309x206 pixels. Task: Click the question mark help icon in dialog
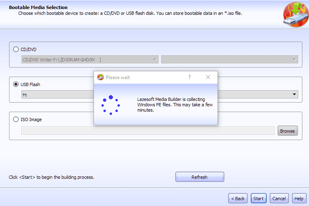[190, 77]
